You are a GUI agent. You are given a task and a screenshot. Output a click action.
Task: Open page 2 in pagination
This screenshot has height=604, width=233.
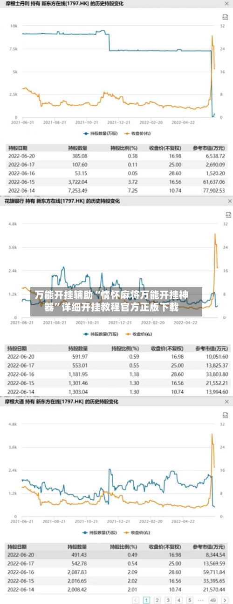tap(157, 600)
